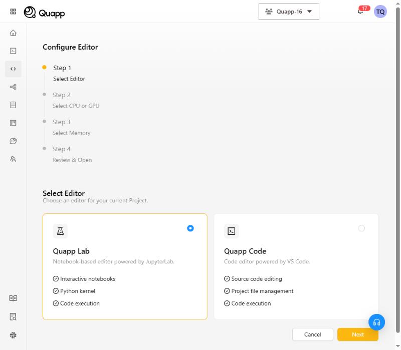Open the documentation book icon
The width and height of the screenshot is (401, 350).
(13, 298)
